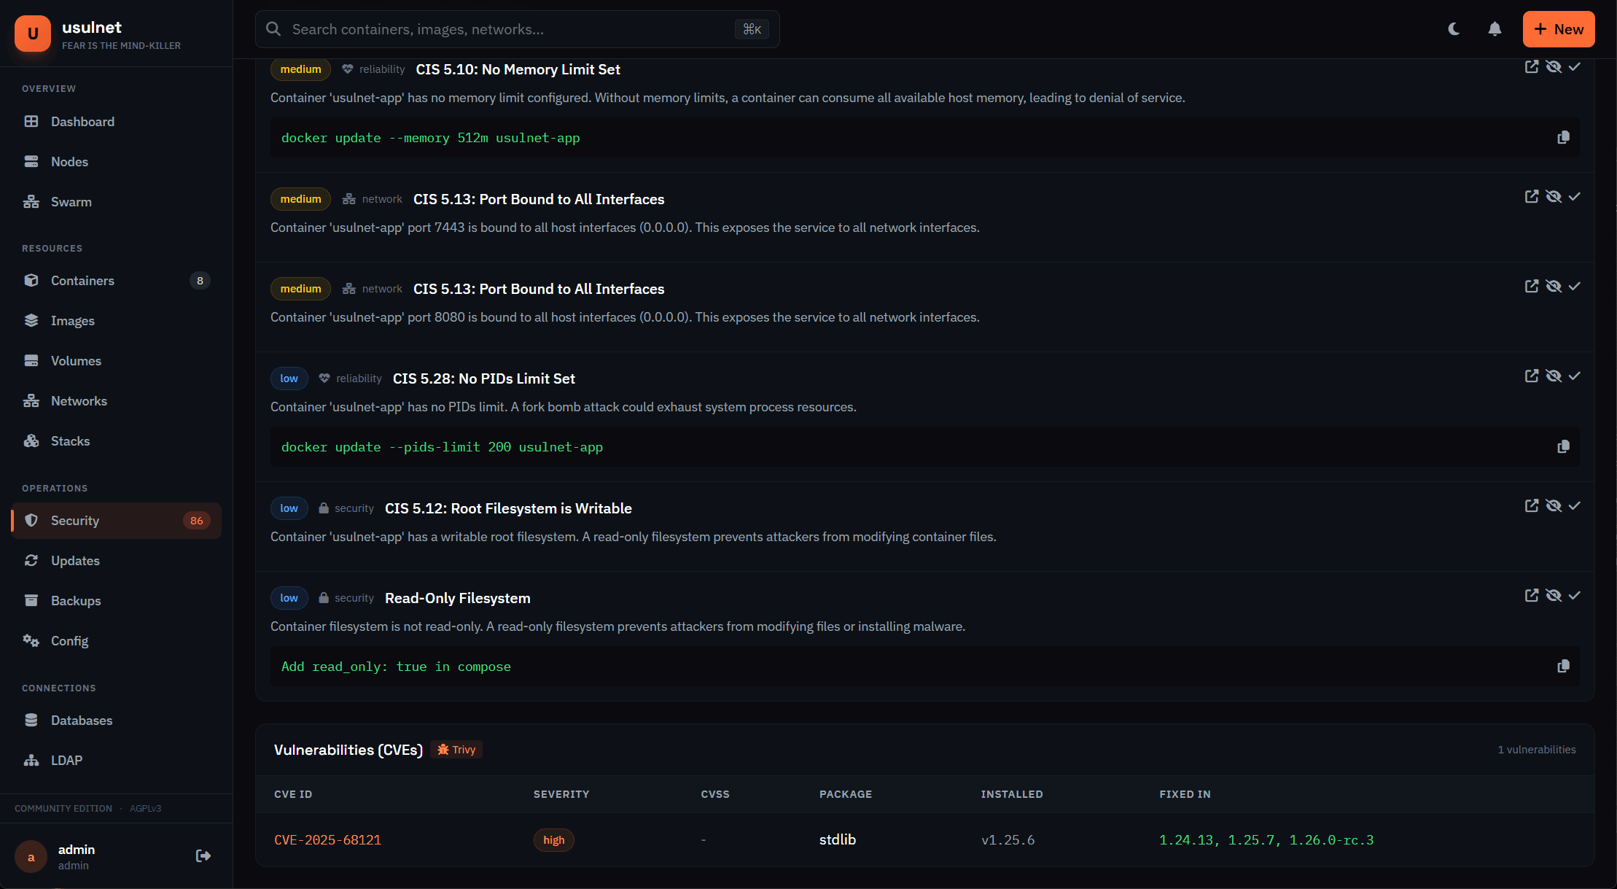Open the Backups section
1617x889 pixels.
click(x=76, y=600)
